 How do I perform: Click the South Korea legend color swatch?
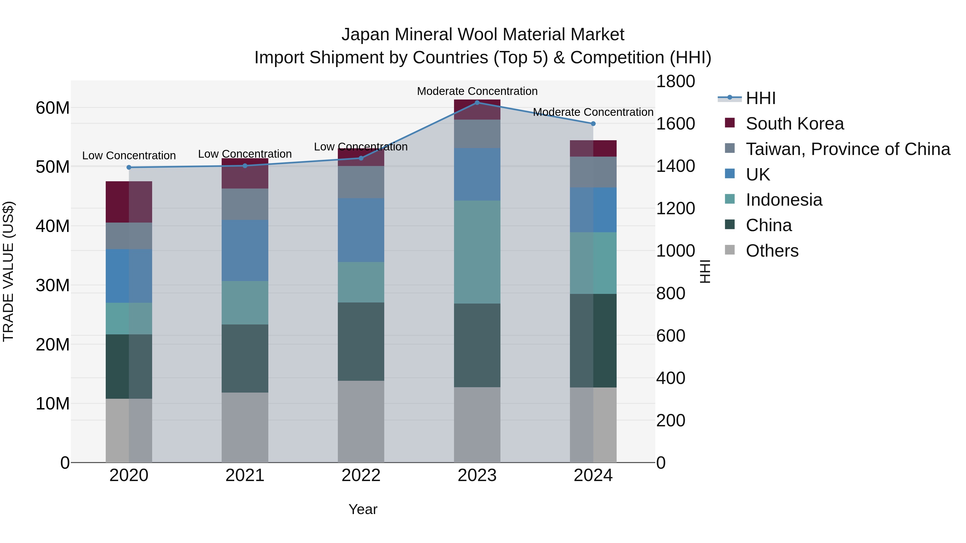pos(730,123)
